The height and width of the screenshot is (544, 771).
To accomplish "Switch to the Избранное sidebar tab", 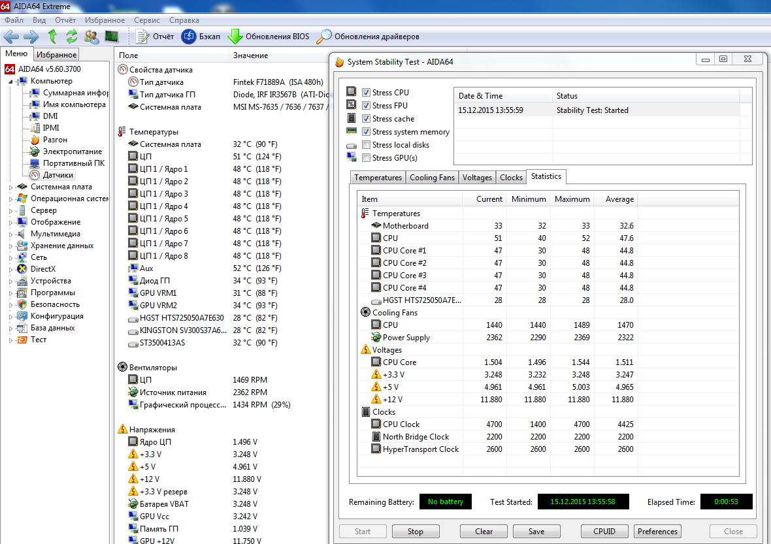I will [57, 55].
